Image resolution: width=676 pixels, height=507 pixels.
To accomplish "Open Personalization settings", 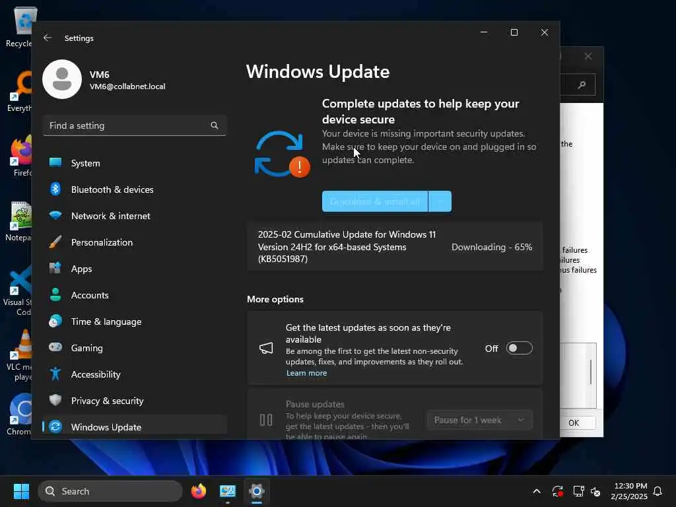I will pyautogui.click(x=135, y=242).
